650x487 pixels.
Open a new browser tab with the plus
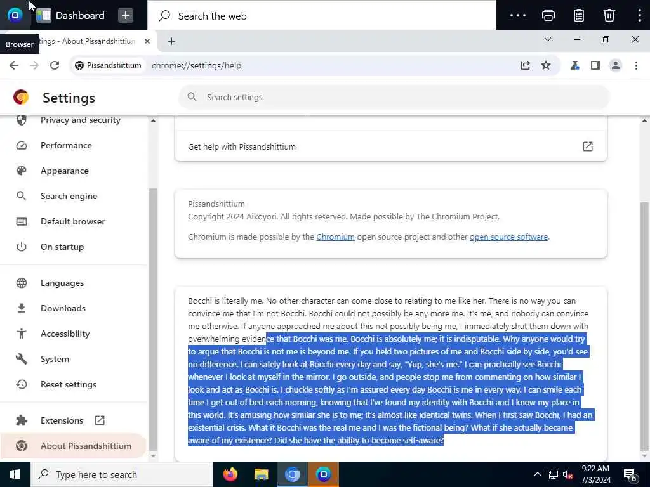point(171,41)
